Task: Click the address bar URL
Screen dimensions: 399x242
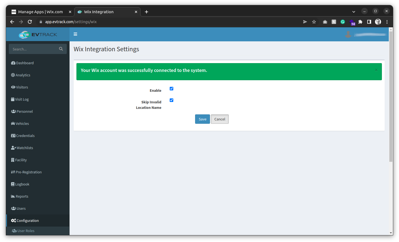Action: 71,22
